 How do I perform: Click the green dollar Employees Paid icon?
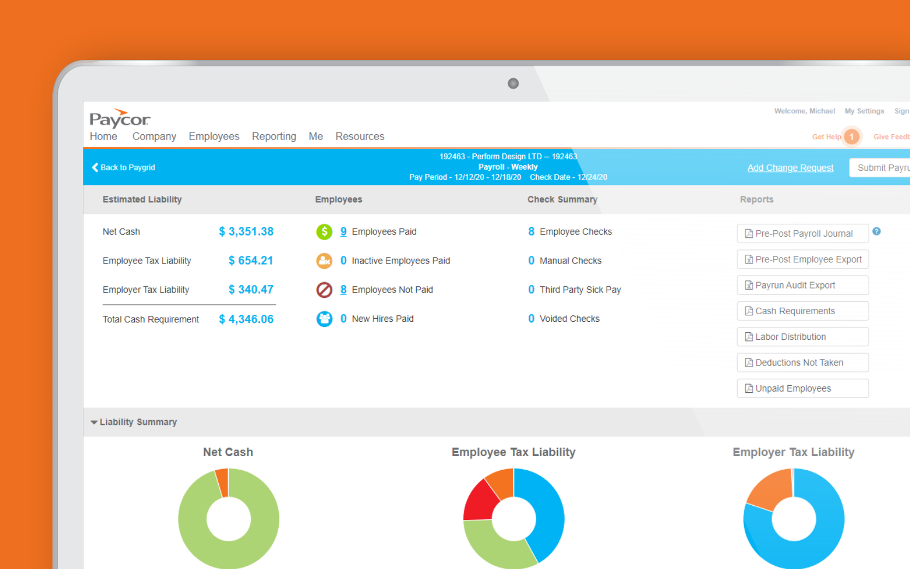click(x=324, y=232)
